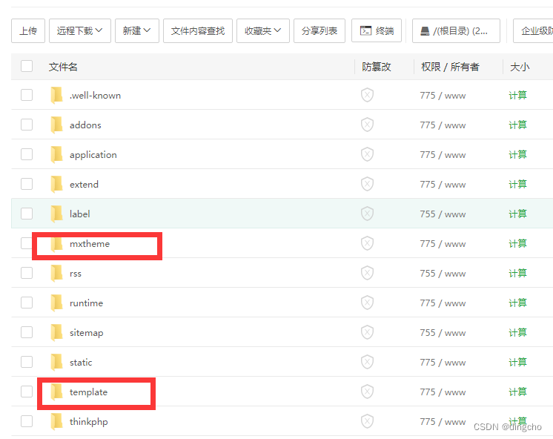This screenshot has width=553, height=439.
Task: Click the tamper-proof shield for template
Action: tap(367, 392)
